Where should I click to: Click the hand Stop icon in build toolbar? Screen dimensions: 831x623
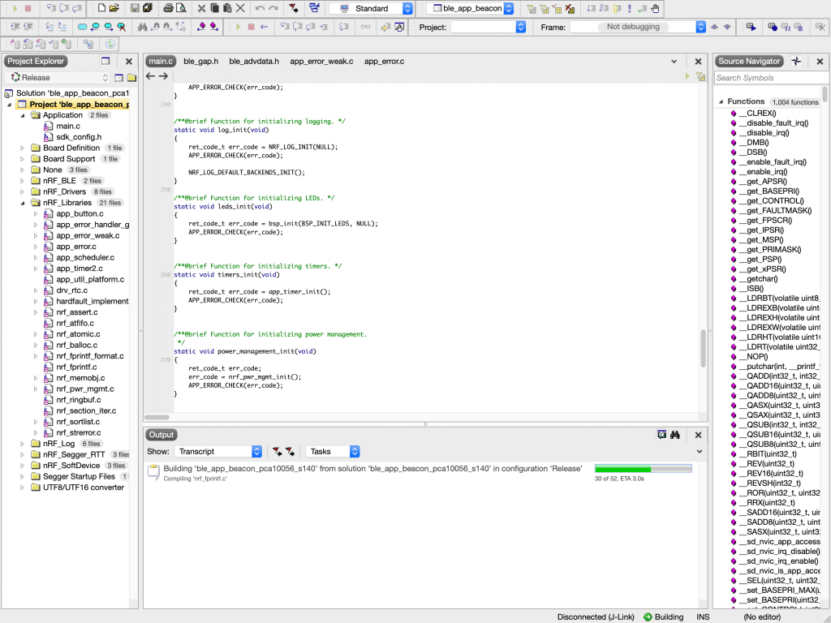pyautogui.click(x=655, y=8)
